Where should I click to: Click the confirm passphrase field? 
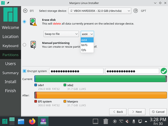[x=132, y=71]
